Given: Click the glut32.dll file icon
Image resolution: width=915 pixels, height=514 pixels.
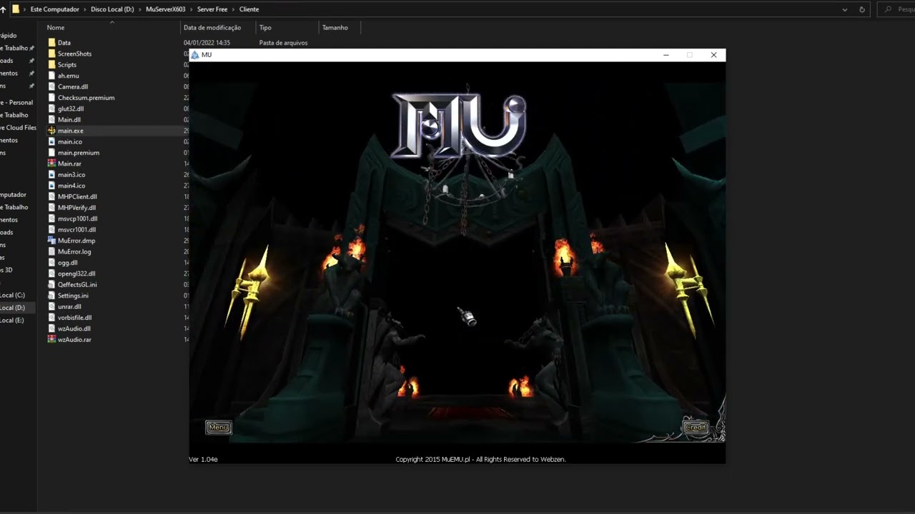Looking at the screenshot, I should 51,109.
